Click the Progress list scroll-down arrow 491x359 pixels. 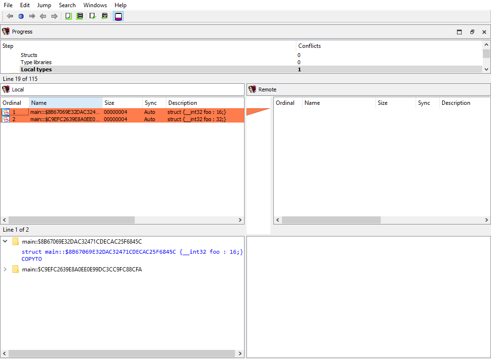pyautogui.click(x=486, y=69)
